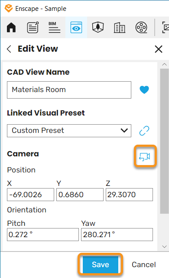169x278 pixels.
Task: Open the video editor reel icon
Action: [x=141, y=27]
